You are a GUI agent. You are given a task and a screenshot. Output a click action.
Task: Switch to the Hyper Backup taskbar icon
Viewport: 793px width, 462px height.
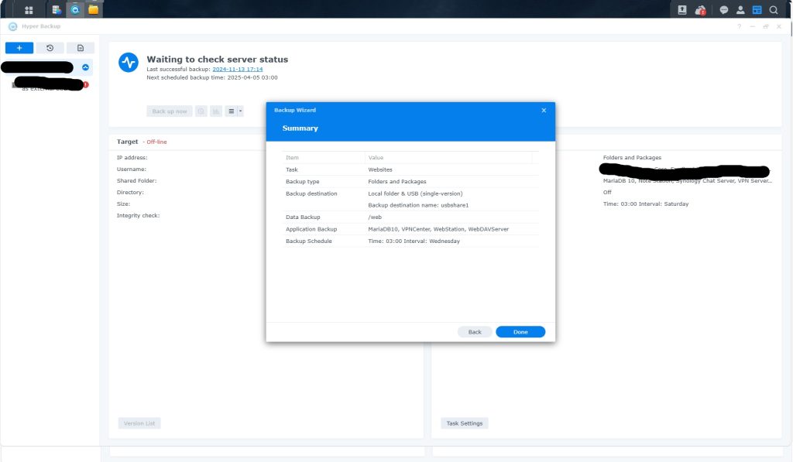tap(75, 9)
